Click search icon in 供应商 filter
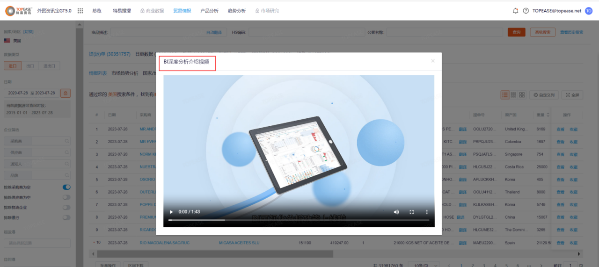This screenshot has height=267, width=599. point(67,152)
